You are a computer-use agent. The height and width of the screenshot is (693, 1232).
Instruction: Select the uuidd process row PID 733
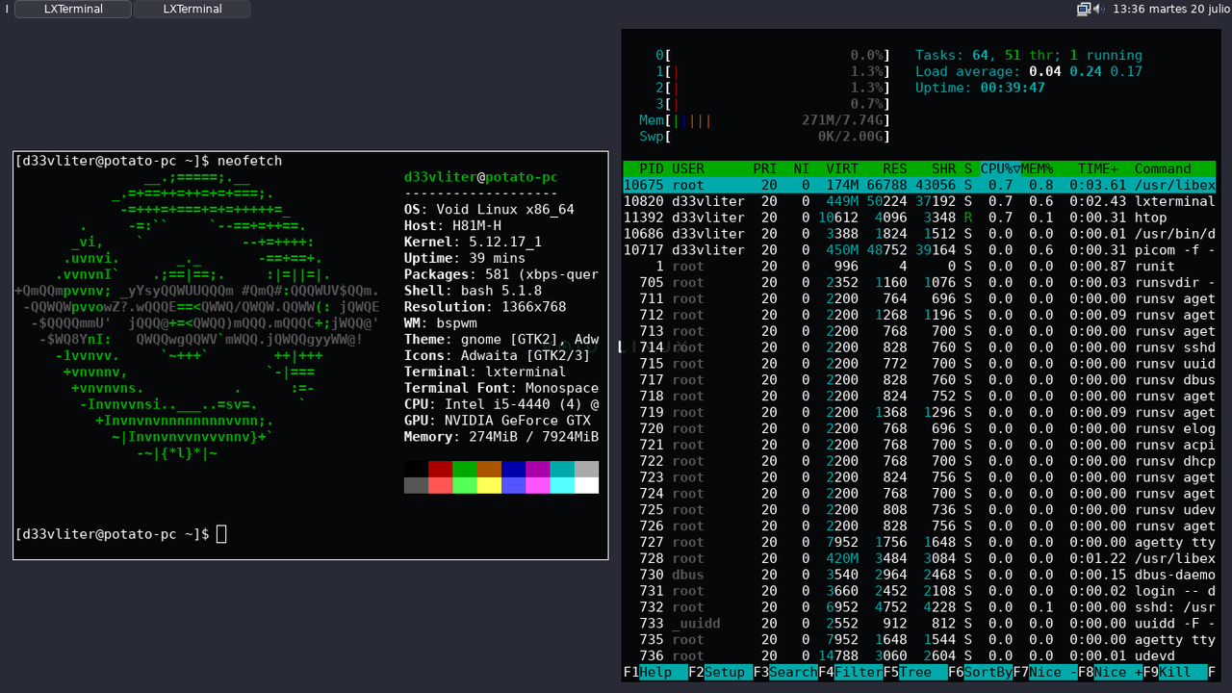[x=919, y=623]
